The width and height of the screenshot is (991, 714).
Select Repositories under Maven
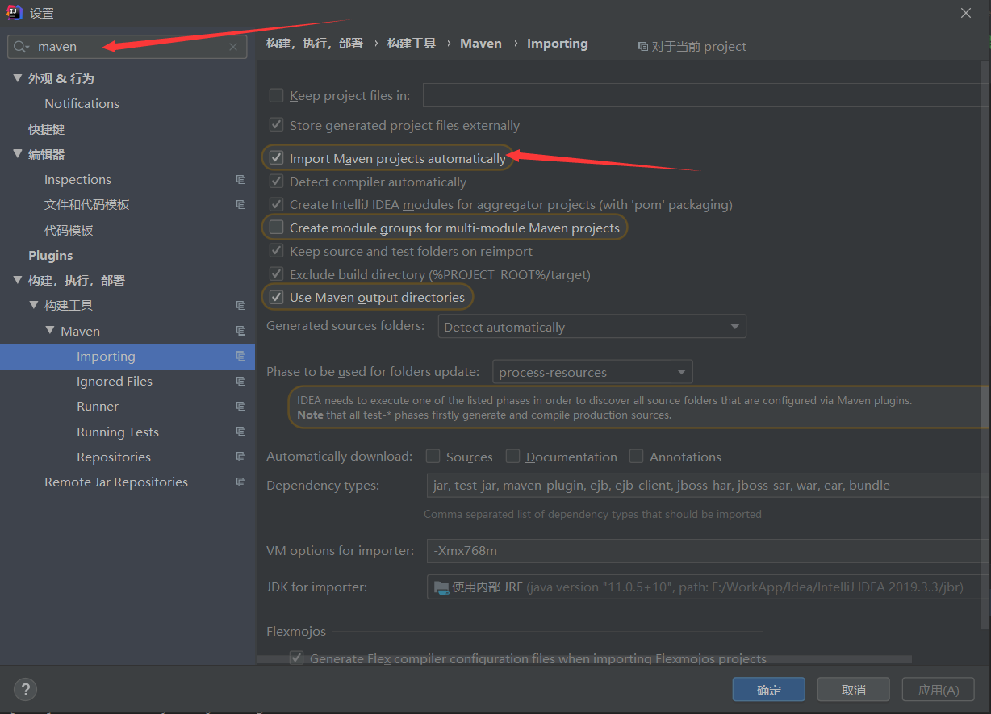point(114,457)
